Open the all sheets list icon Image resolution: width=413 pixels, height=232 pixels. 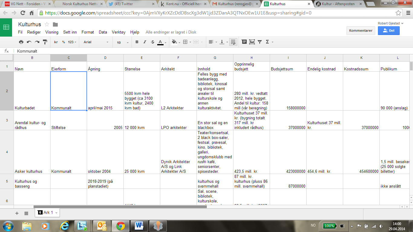click(26, 213)
